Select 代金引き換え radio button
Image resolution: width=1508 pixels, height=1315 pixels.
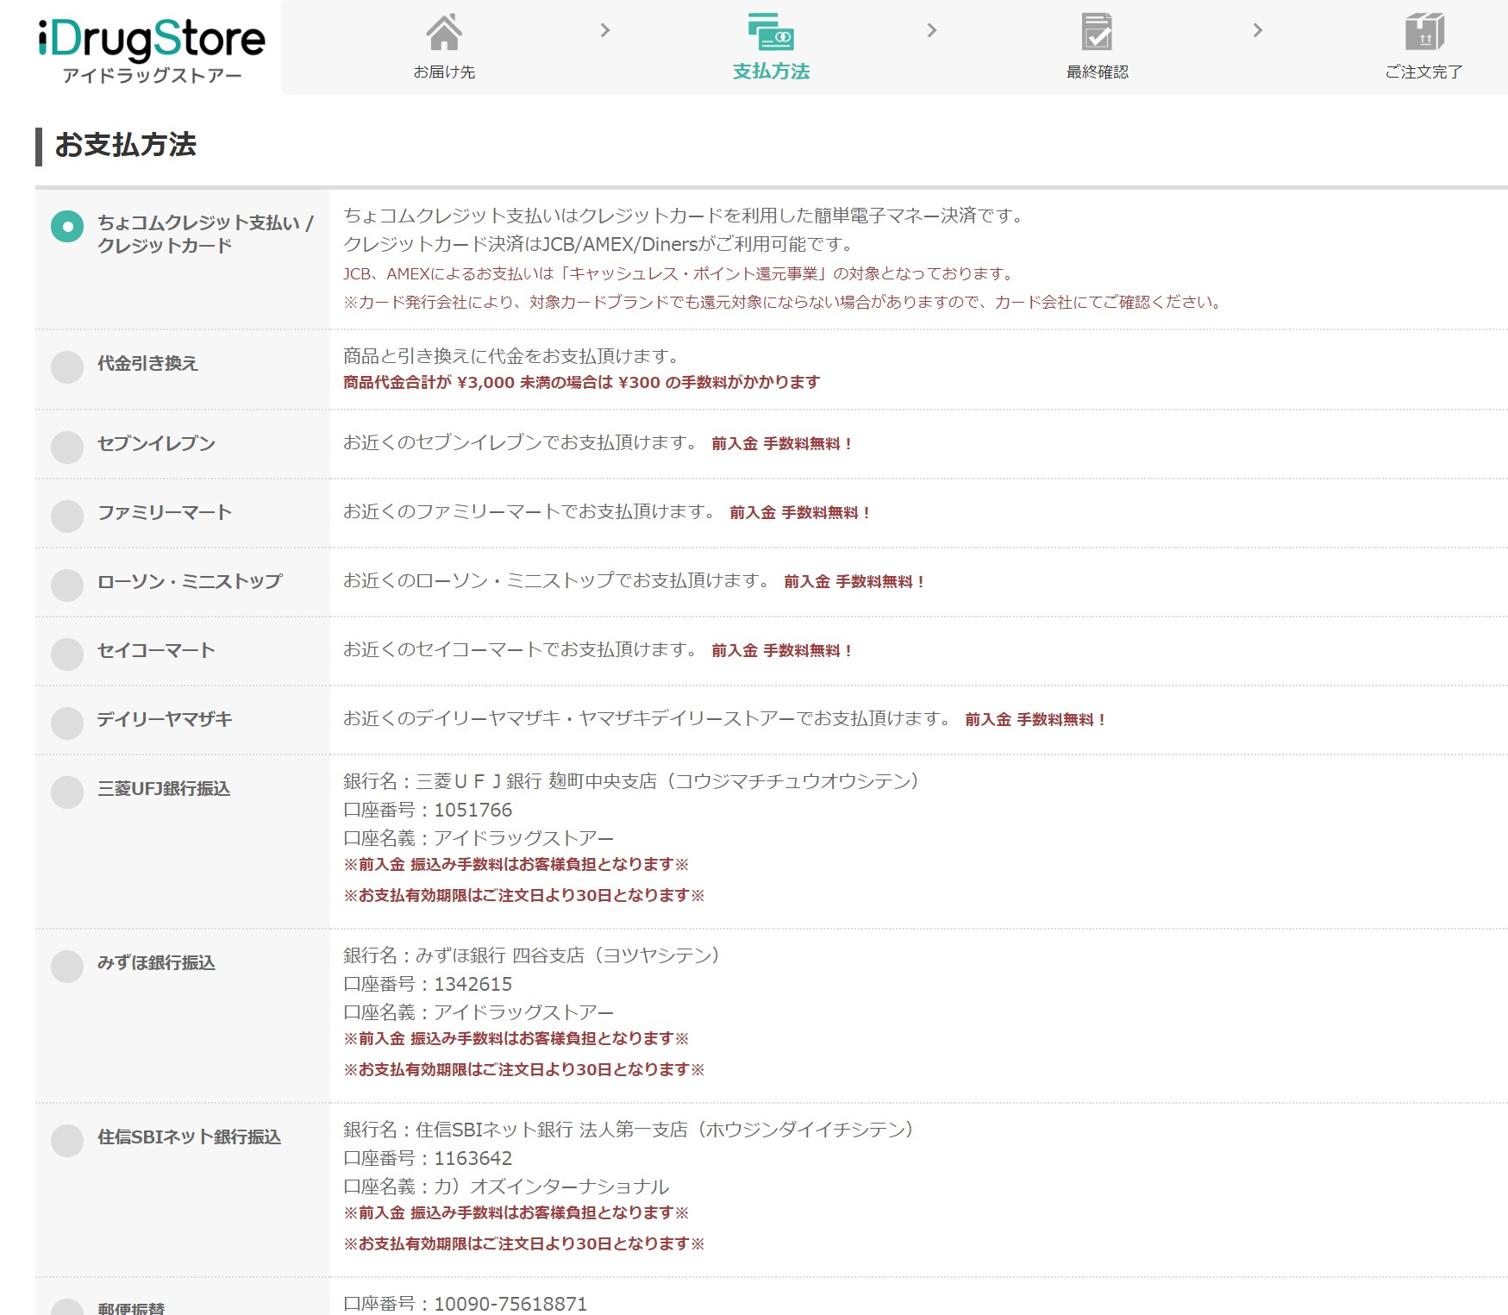(x=67, y=367)
